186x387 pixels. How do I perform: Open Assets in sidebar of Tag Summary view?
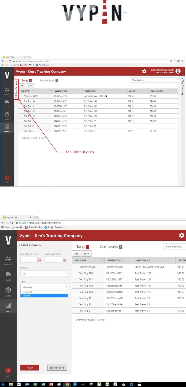[7, 115]
